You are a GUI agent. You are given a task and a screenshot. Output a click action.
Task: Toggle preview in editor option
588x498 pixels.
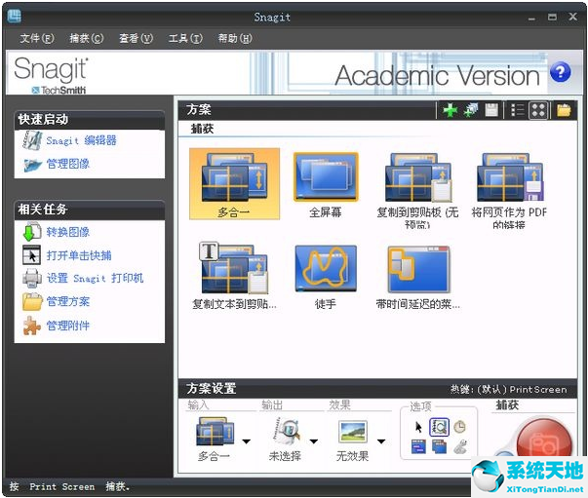(x=439, y=427)
